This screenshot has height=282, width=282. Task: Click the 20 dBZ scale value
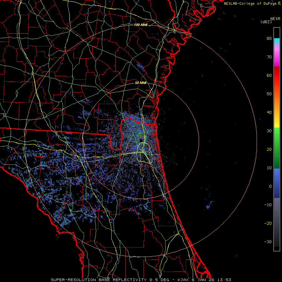(x=269, y=149)
